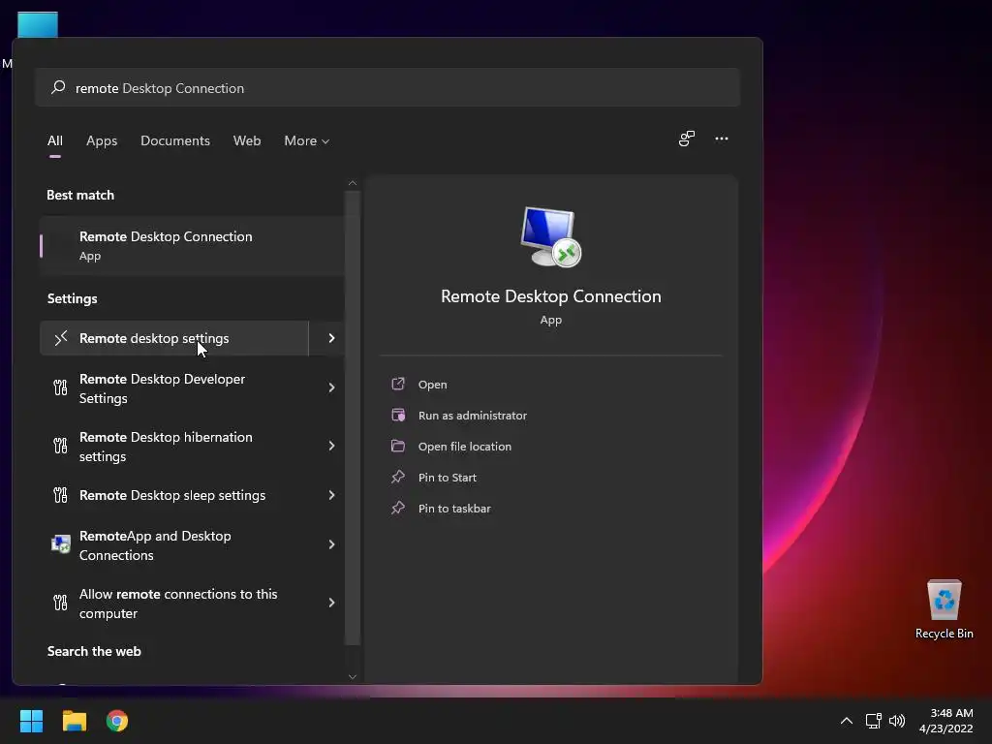Switch to the Web tab
992x744 pixels.
(x=247, y=141)
